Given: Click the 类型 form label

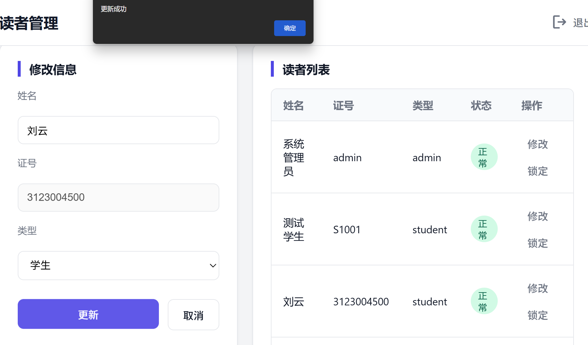Looking at the screenshot, I should pos(27,231).
